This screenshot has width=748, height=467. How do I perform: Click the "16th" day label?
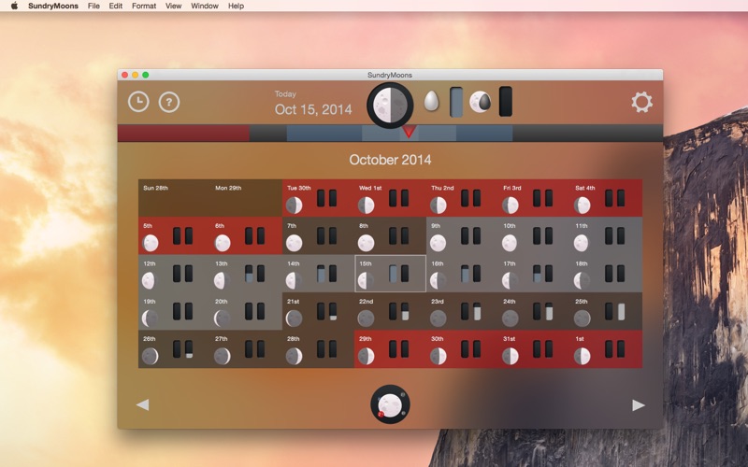(x=438, y=263)
